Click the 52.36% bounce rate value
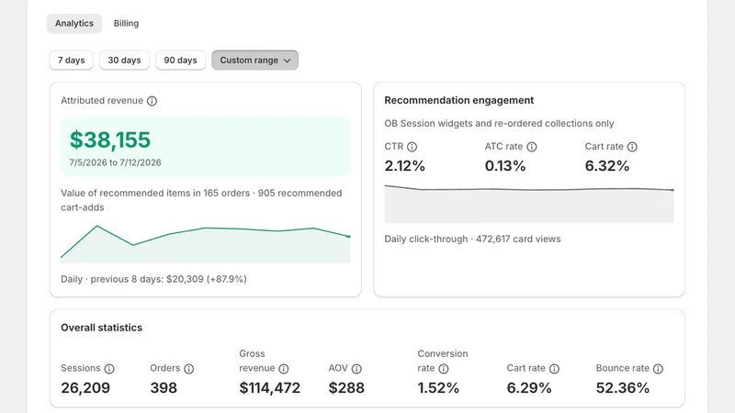Screen dimensions: 735x413 623,387
